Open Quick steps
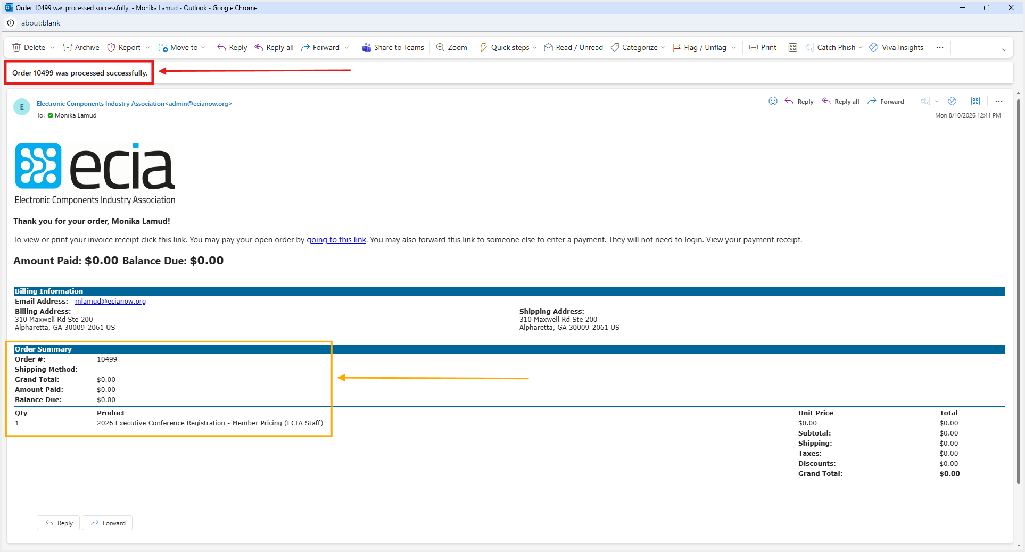This screenshot has width=1025, height=552. tap(505, 47)
